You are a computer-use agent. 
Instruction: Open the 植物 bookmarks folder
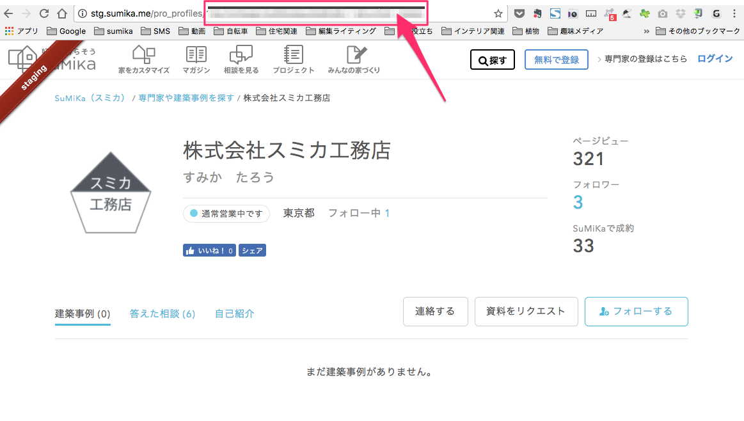[526, 31]
